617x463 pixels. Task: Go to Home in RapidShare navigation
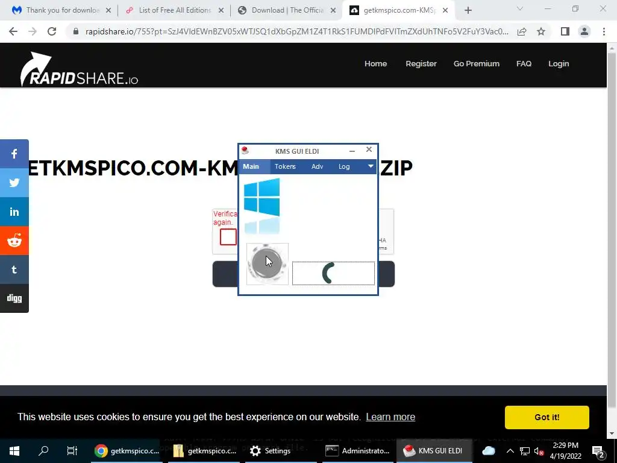click(375, 64)
